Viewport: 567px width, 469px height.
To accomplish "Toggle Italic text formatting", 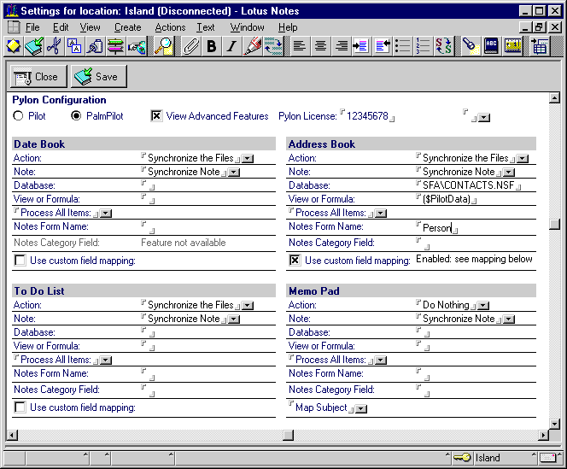I will 231,46.
